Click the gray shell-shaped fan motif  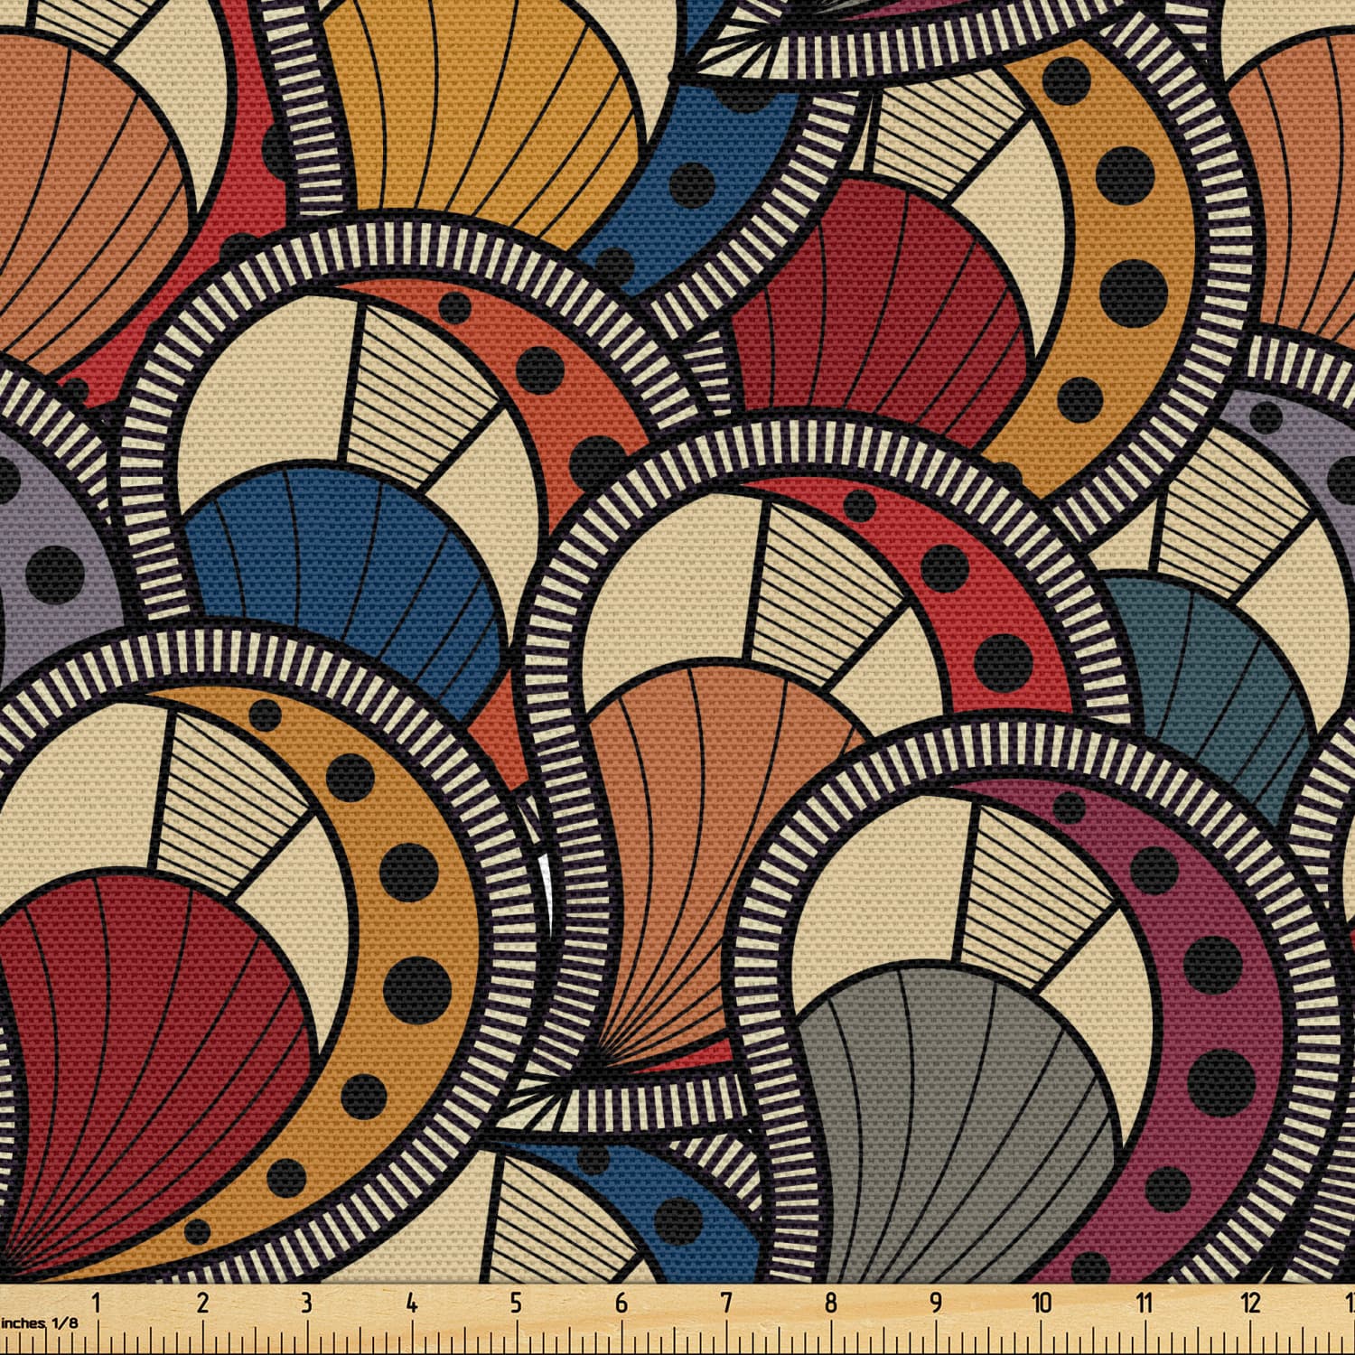[948, 1120]
